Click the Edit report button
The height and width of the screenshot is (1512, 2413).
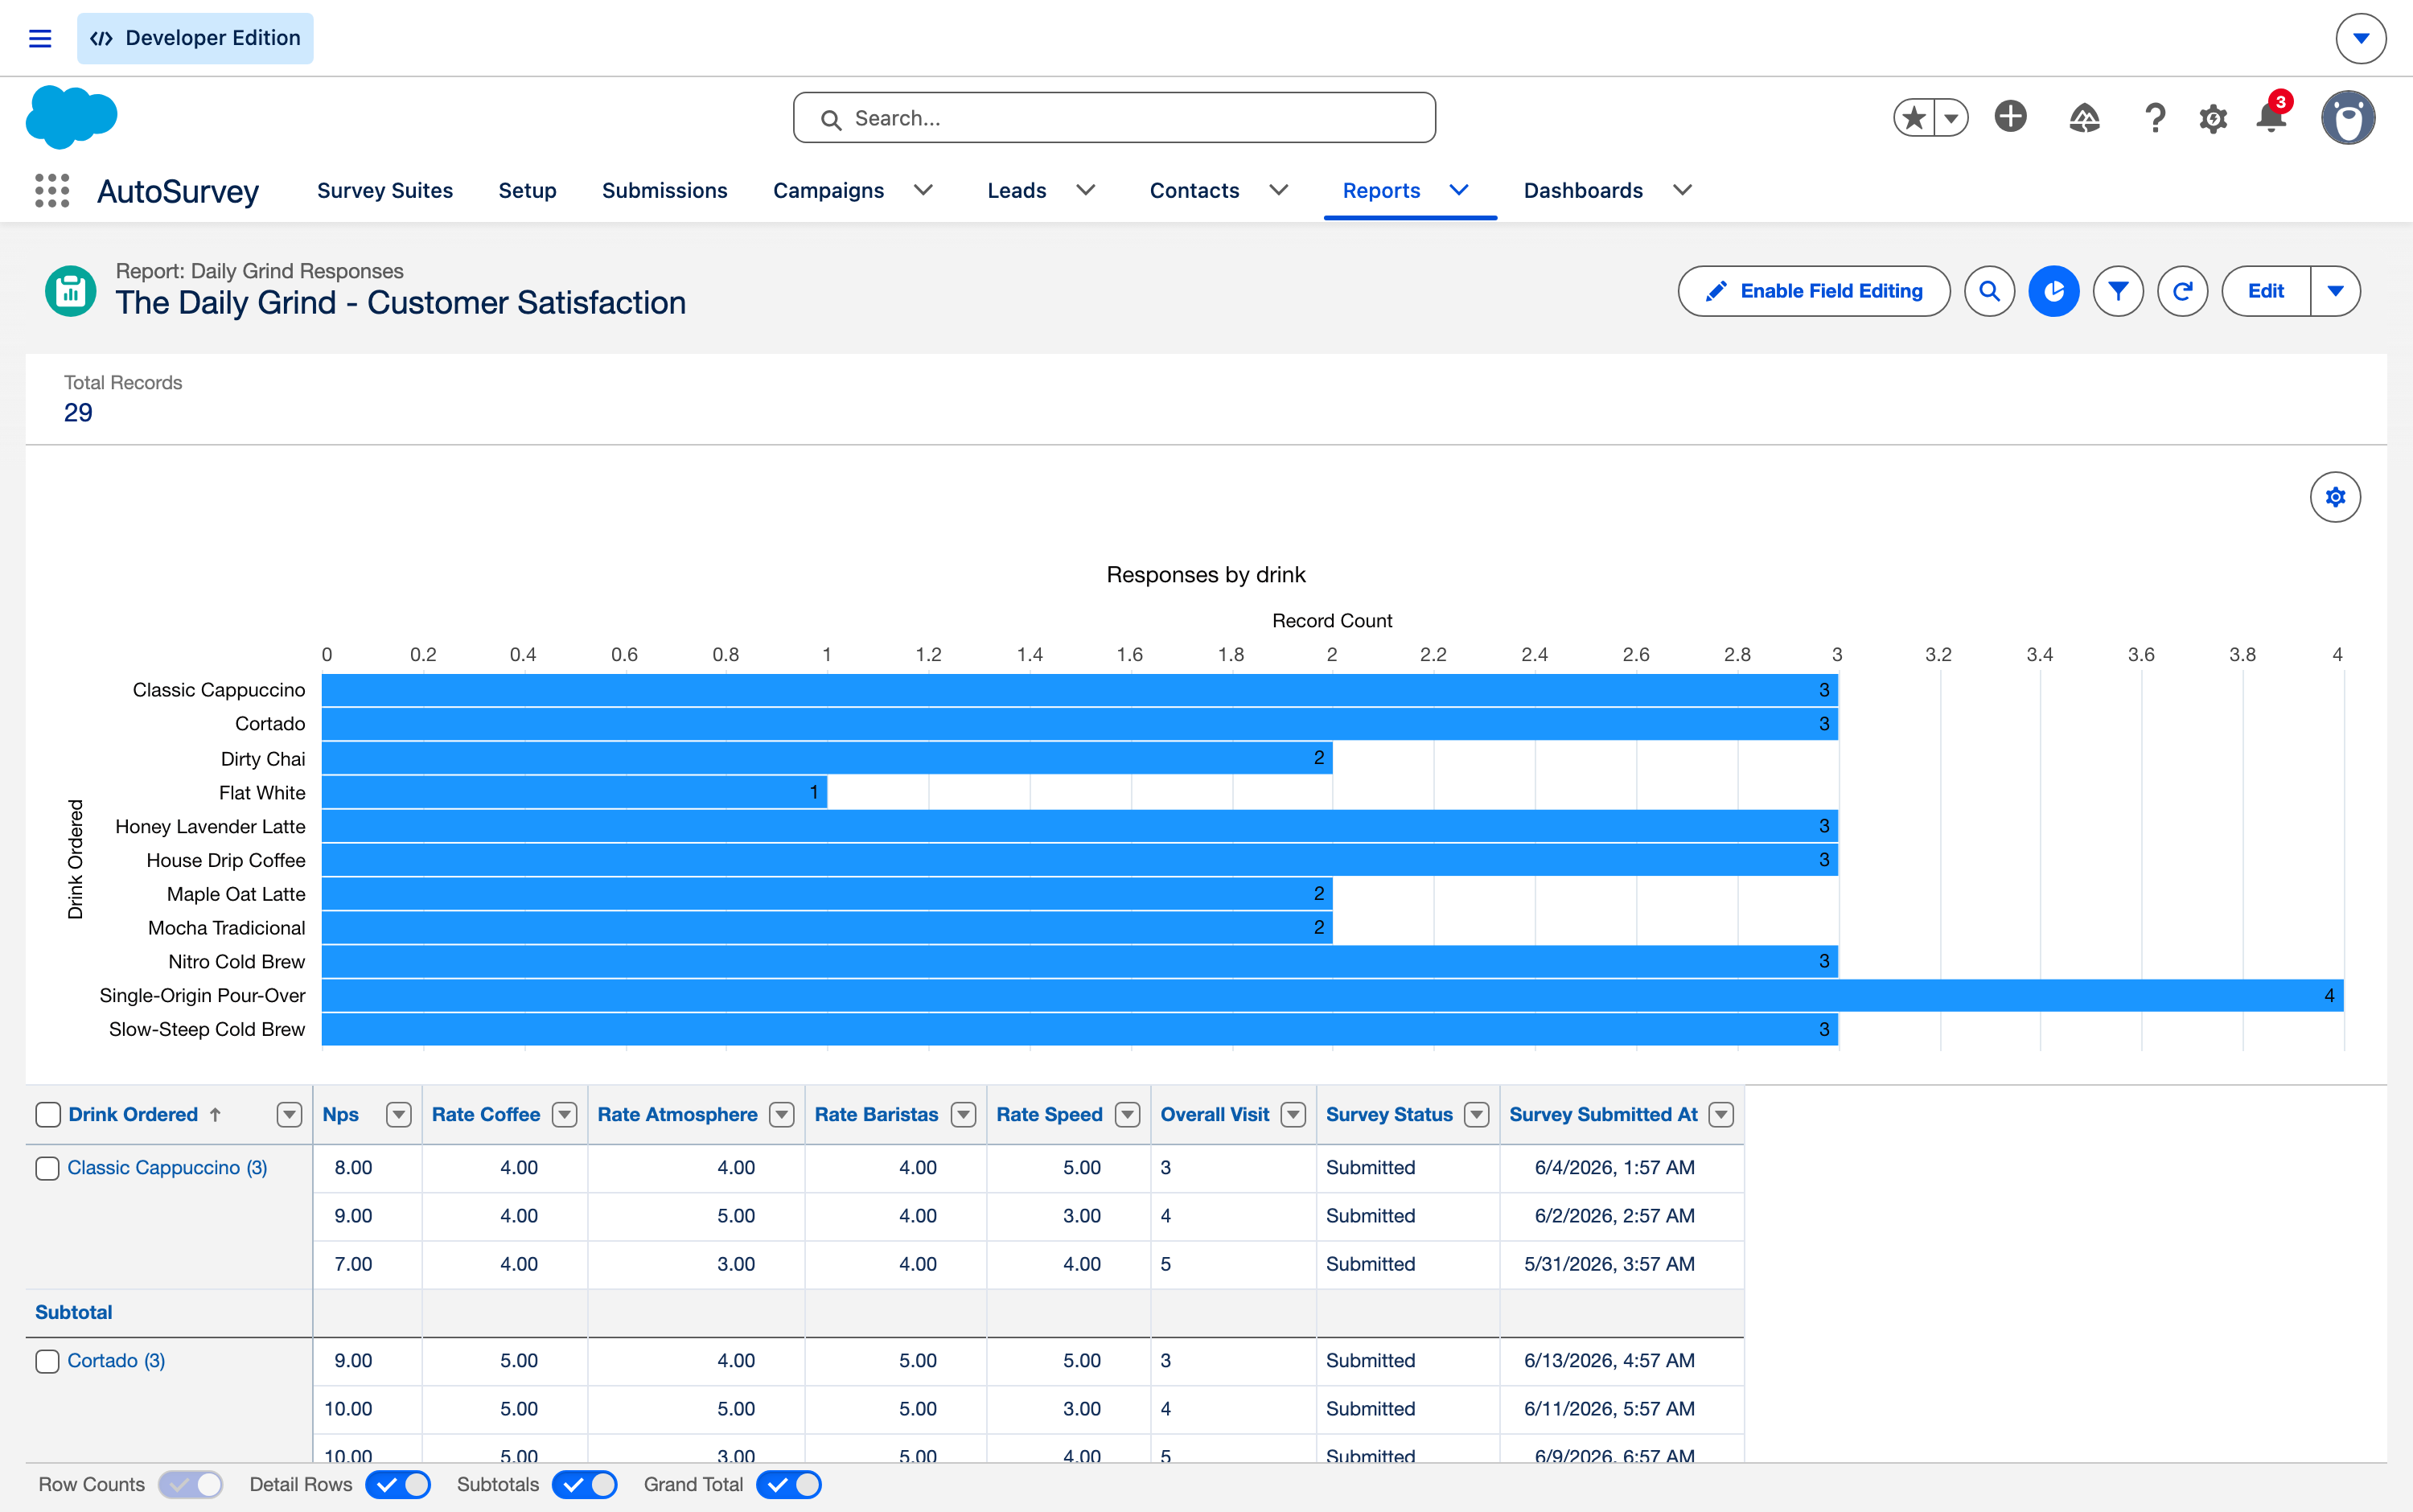click(x=2265, y=291)
